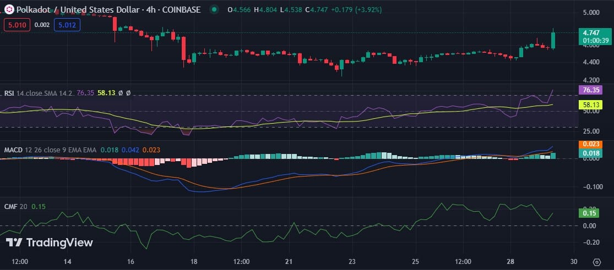The image size is (614, 270).
Task: Click first Ø symbol in RSI legend
Action: 121,93
